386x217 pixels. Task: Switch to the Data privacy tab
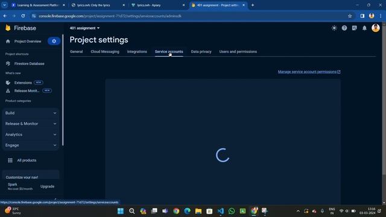[x=201, y=52]
